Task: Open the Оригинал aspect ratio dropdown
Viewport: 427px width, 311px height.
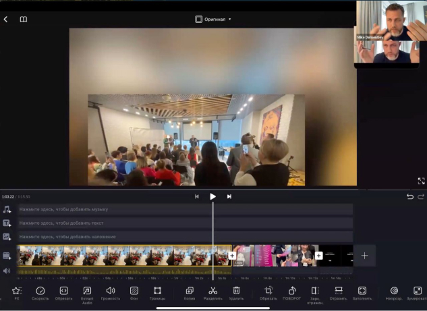Action: click(213, 20)
